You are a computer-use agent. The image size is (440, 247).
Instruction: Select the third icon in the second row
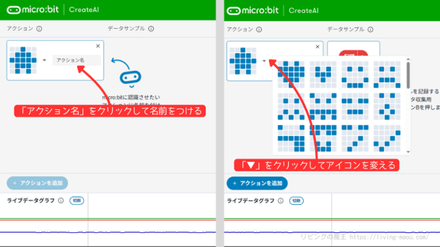(x=356, y=106)
